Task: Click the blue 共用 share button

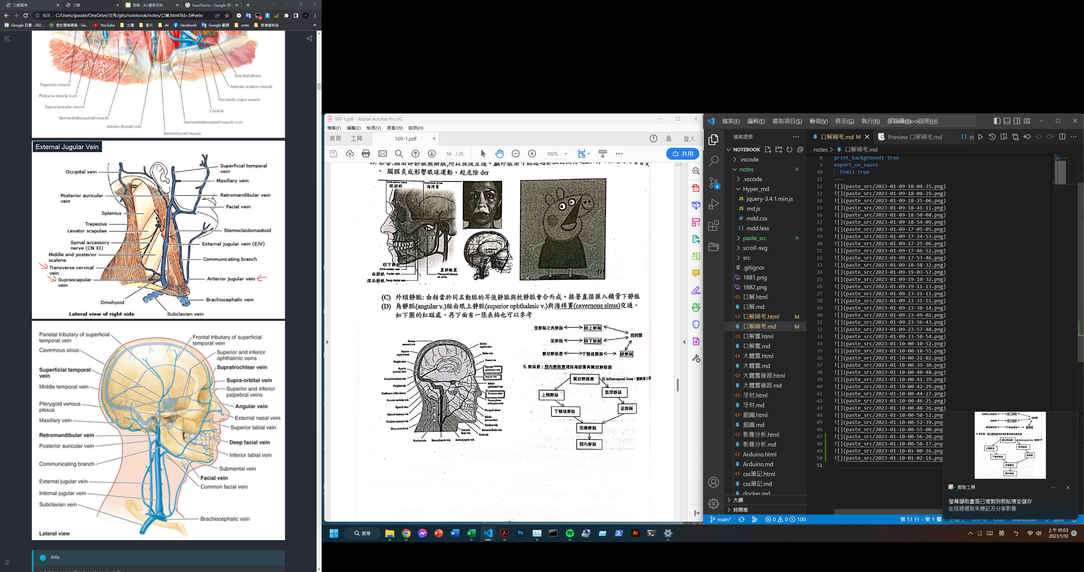Action: click(x=683, y=154)
